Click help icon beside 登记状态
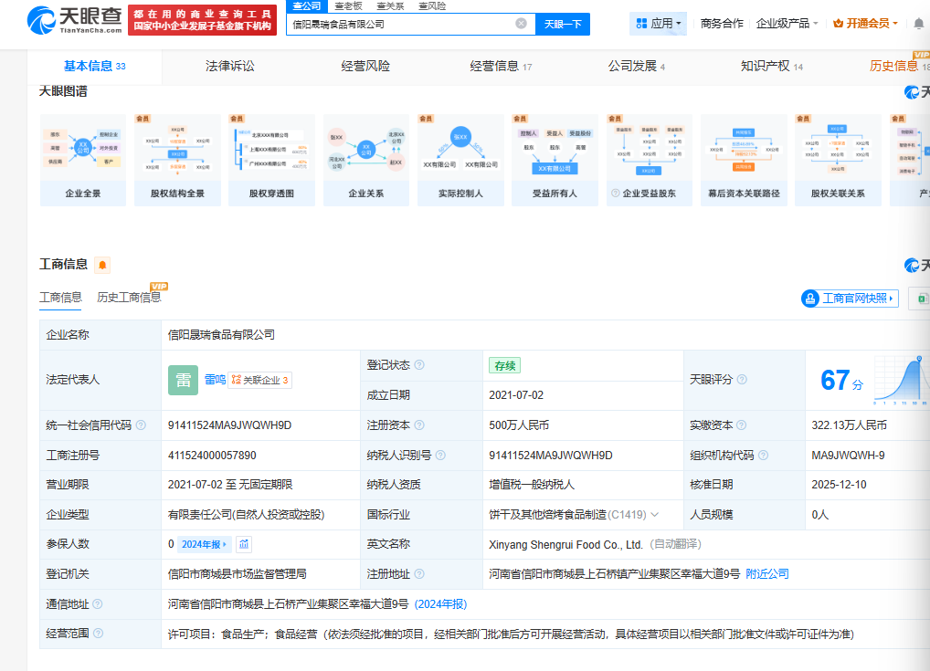Screen dimensions: 930x671 (419, 365)
